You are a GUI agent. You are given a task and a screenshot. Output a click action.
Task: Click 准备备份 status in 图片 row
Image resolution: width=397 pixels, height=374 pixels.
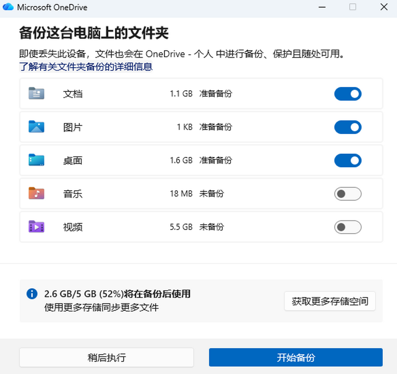[216, 127]
